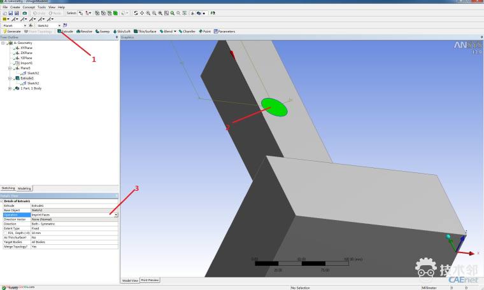Open the Concept menu
Image resolution: width=484 pixels, height=290 pixels.
coord(29,7)
